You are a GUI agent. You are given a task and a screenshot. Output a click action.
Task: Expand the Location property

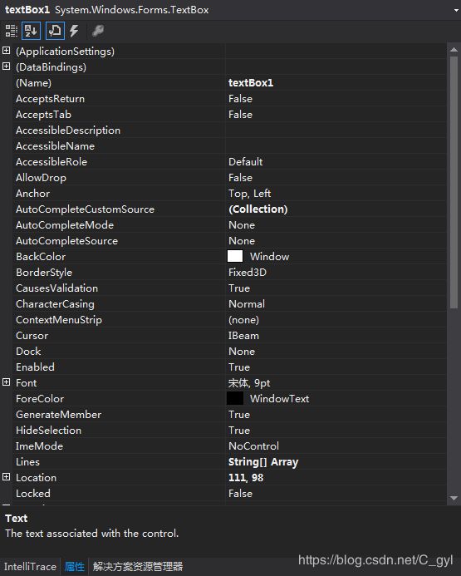tap(7, 477)
